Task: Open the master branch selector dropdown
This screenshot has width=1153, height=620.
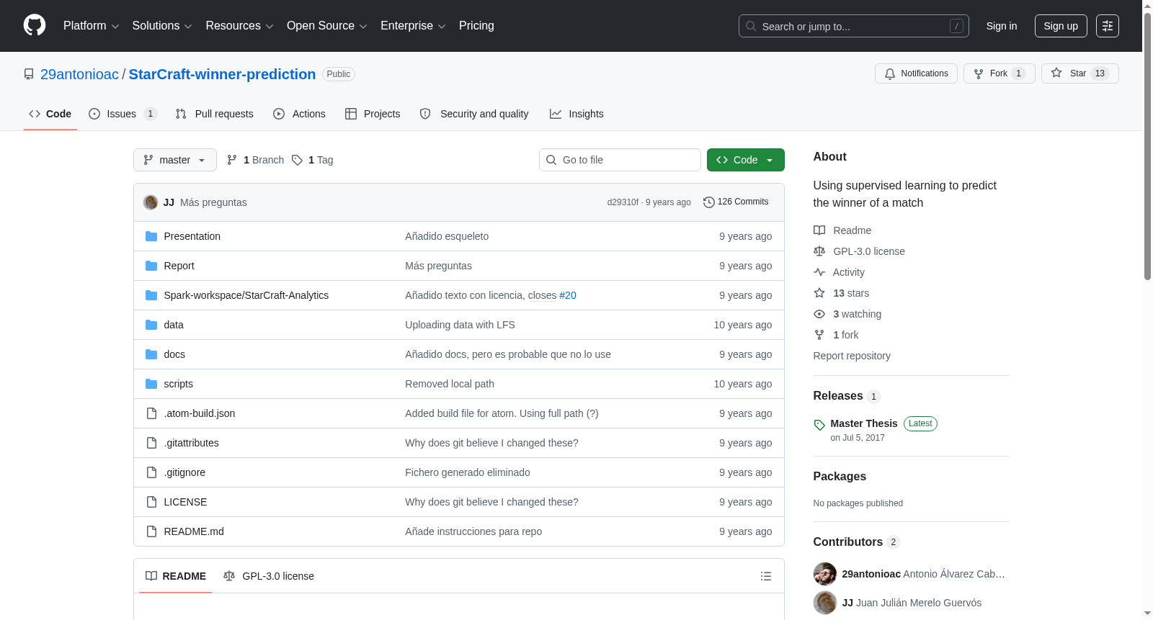Action: point(175,160)
